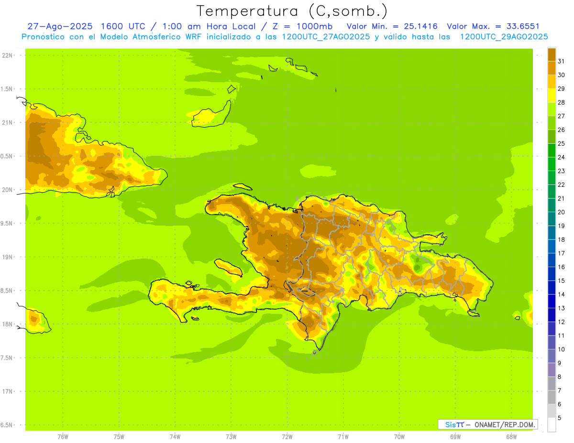The image size is (574, 443).
Task: Click the title "Temperatura (C,somb.)"
Action: click(x=292, y=11)
